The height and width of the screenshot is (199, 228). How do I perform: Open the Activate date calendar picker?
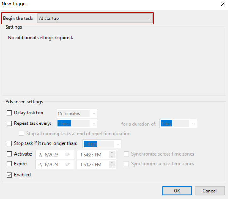[x=68, y=154]
